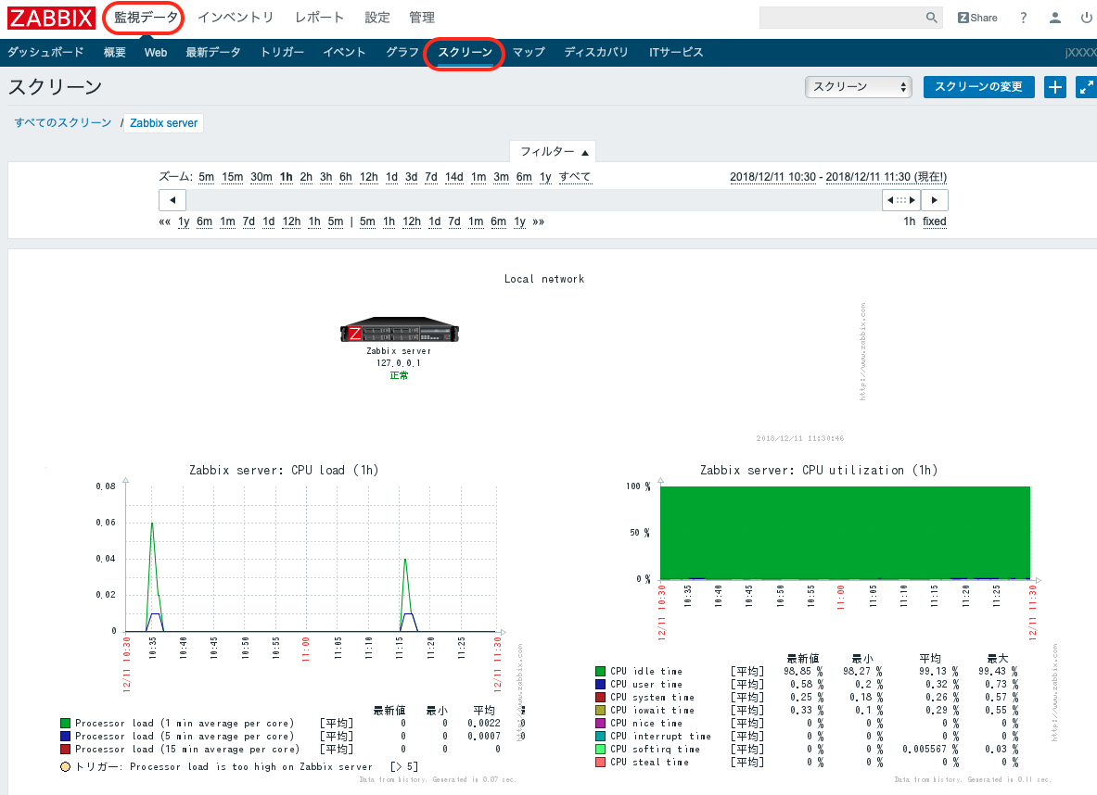Toggle the fixed time period setting

(934, 221)
